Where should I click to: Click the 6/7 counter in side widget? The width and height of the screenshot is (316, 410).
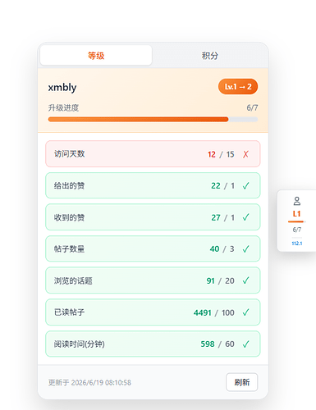click(297, 230)
